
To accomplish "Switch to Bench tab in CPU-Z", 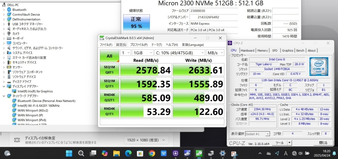I will tap(300, 50).
